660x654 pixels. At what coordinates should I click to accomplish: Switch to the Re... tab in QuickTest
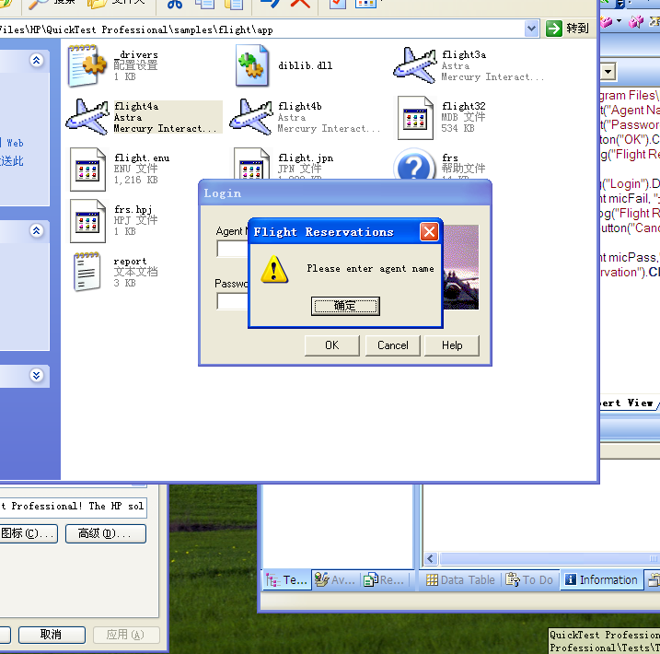click(385, 580)
